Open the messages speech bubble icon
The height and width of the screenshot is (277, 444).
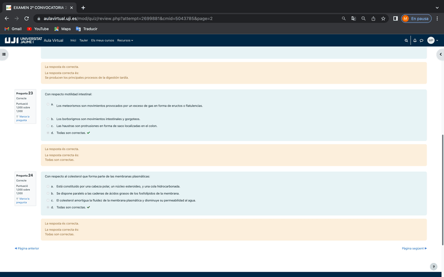[x=421, y=40]
